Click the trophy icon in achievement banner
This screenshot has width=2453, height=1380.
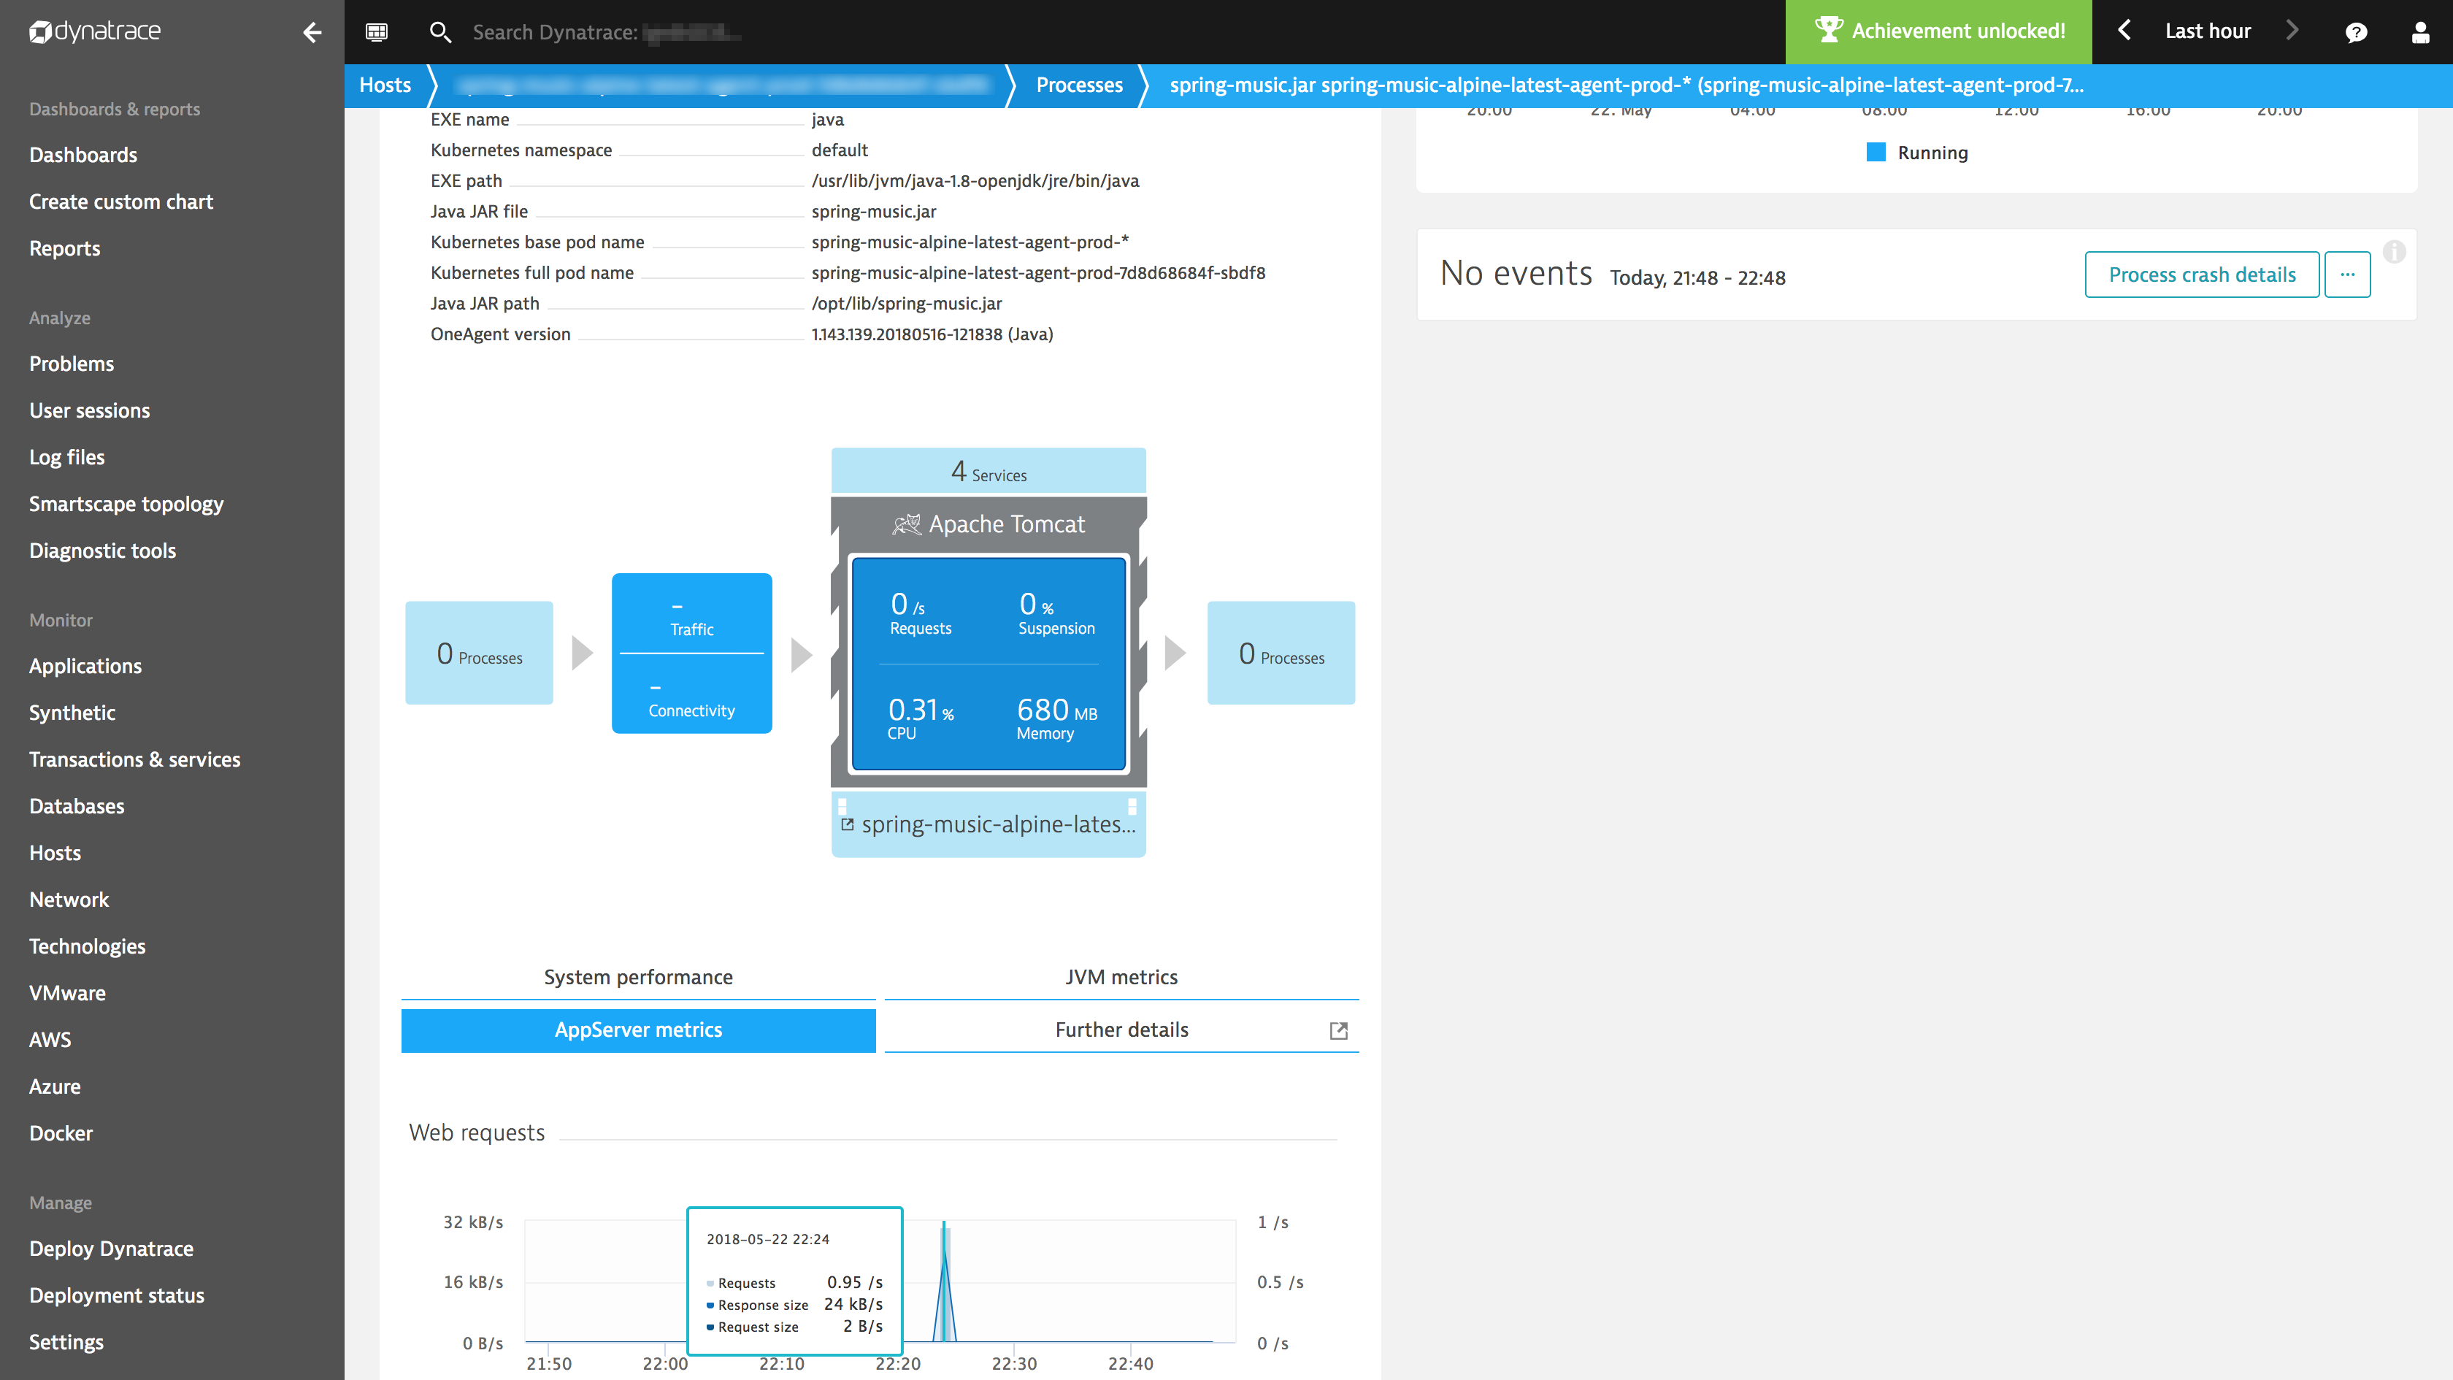(1828, 29)
